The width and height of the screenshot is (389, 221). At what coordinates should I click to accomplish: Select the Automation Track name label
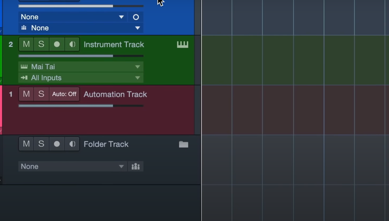(x=115, y=94)
